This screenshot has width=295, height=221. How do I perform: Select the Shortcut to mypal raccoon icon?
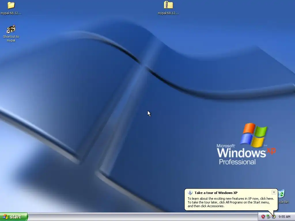click(11, 29)
